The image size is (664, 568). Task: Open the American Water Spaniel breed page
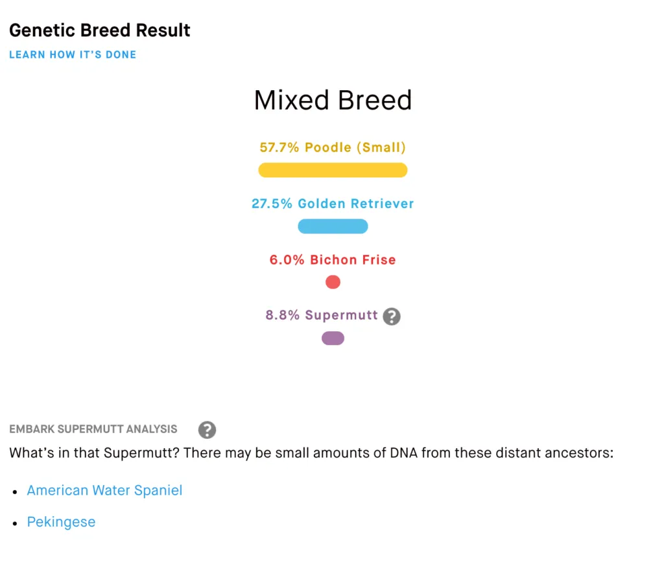104,490
